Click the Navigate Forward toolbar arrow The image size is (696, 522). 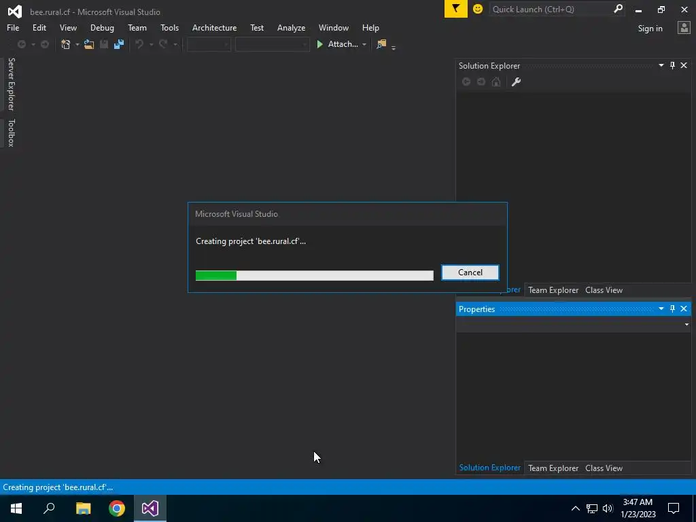(45, 44)
